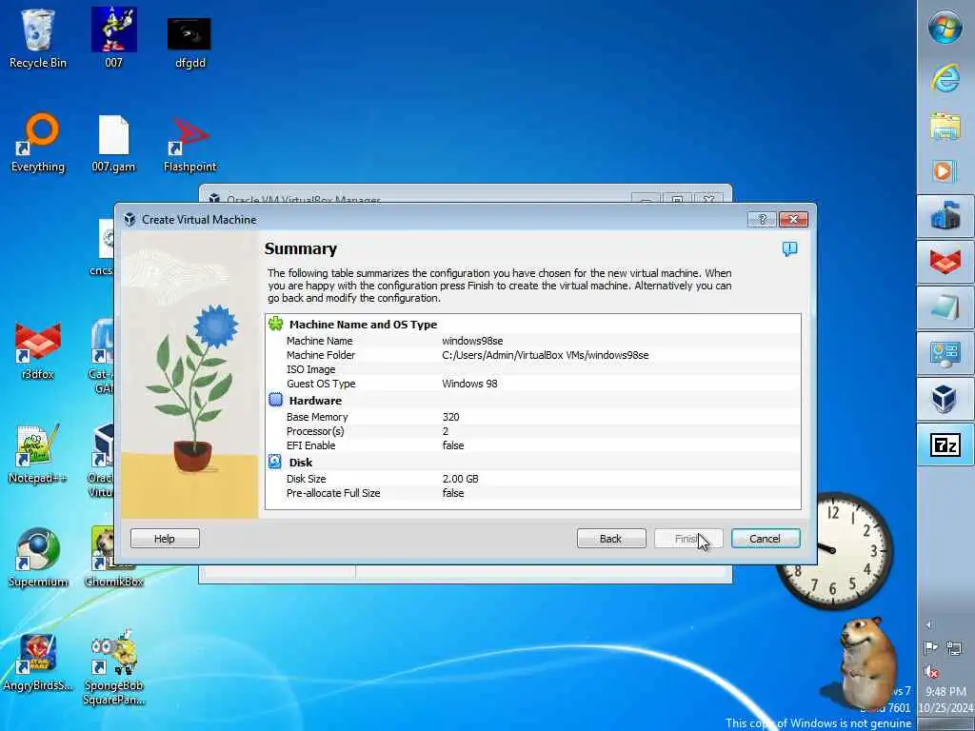This screenshot has height=731, width=975.
Task: Open Windows Media Player from taskbar
Action: click(x=945, y=171)
